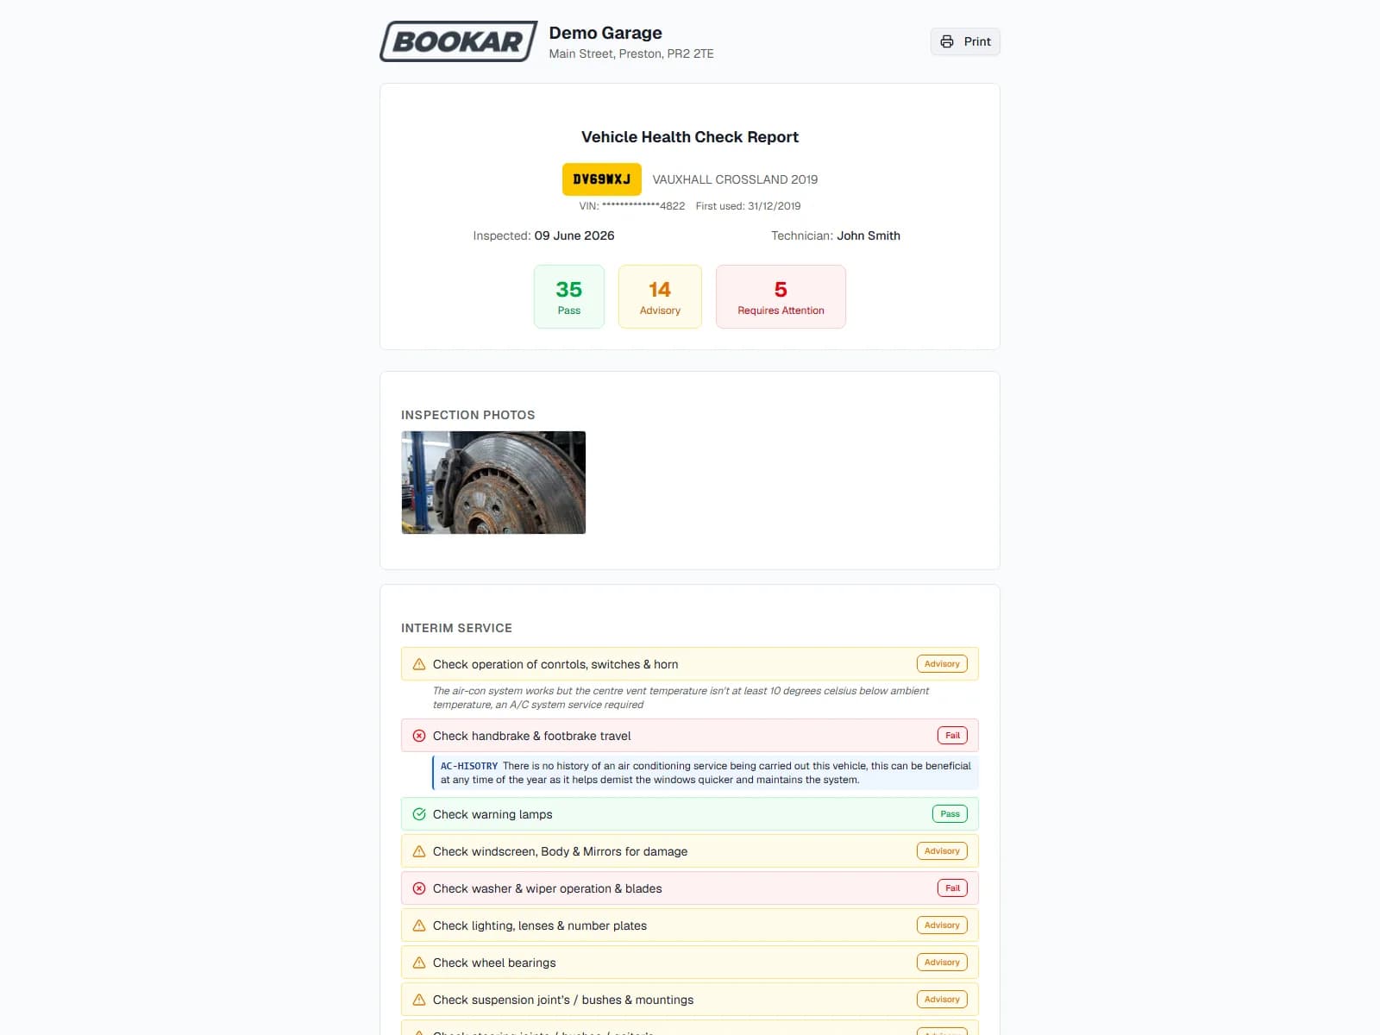
Task: Click the DV69WXJ registration plate
Action: coord(602,179)
